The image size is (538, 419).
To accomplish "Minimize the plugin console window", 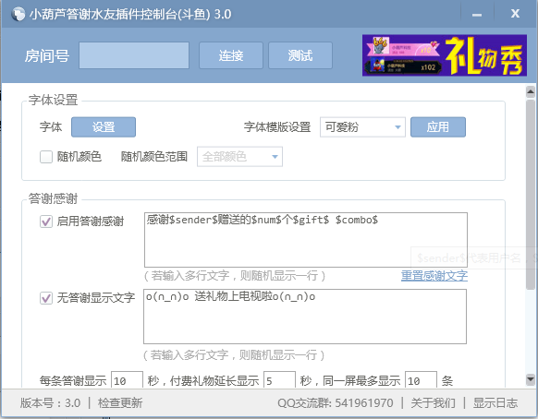I will [x=477, y=15].
